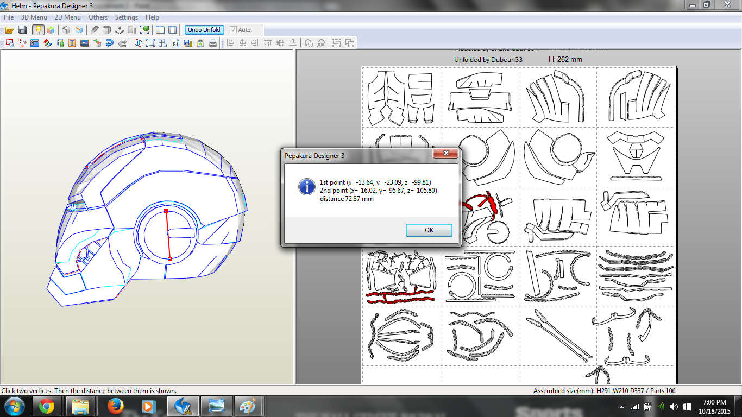The height and width of the screenshot is (417, 742).
Task: Open Paint from the taskbar
Action: (249, 406)
